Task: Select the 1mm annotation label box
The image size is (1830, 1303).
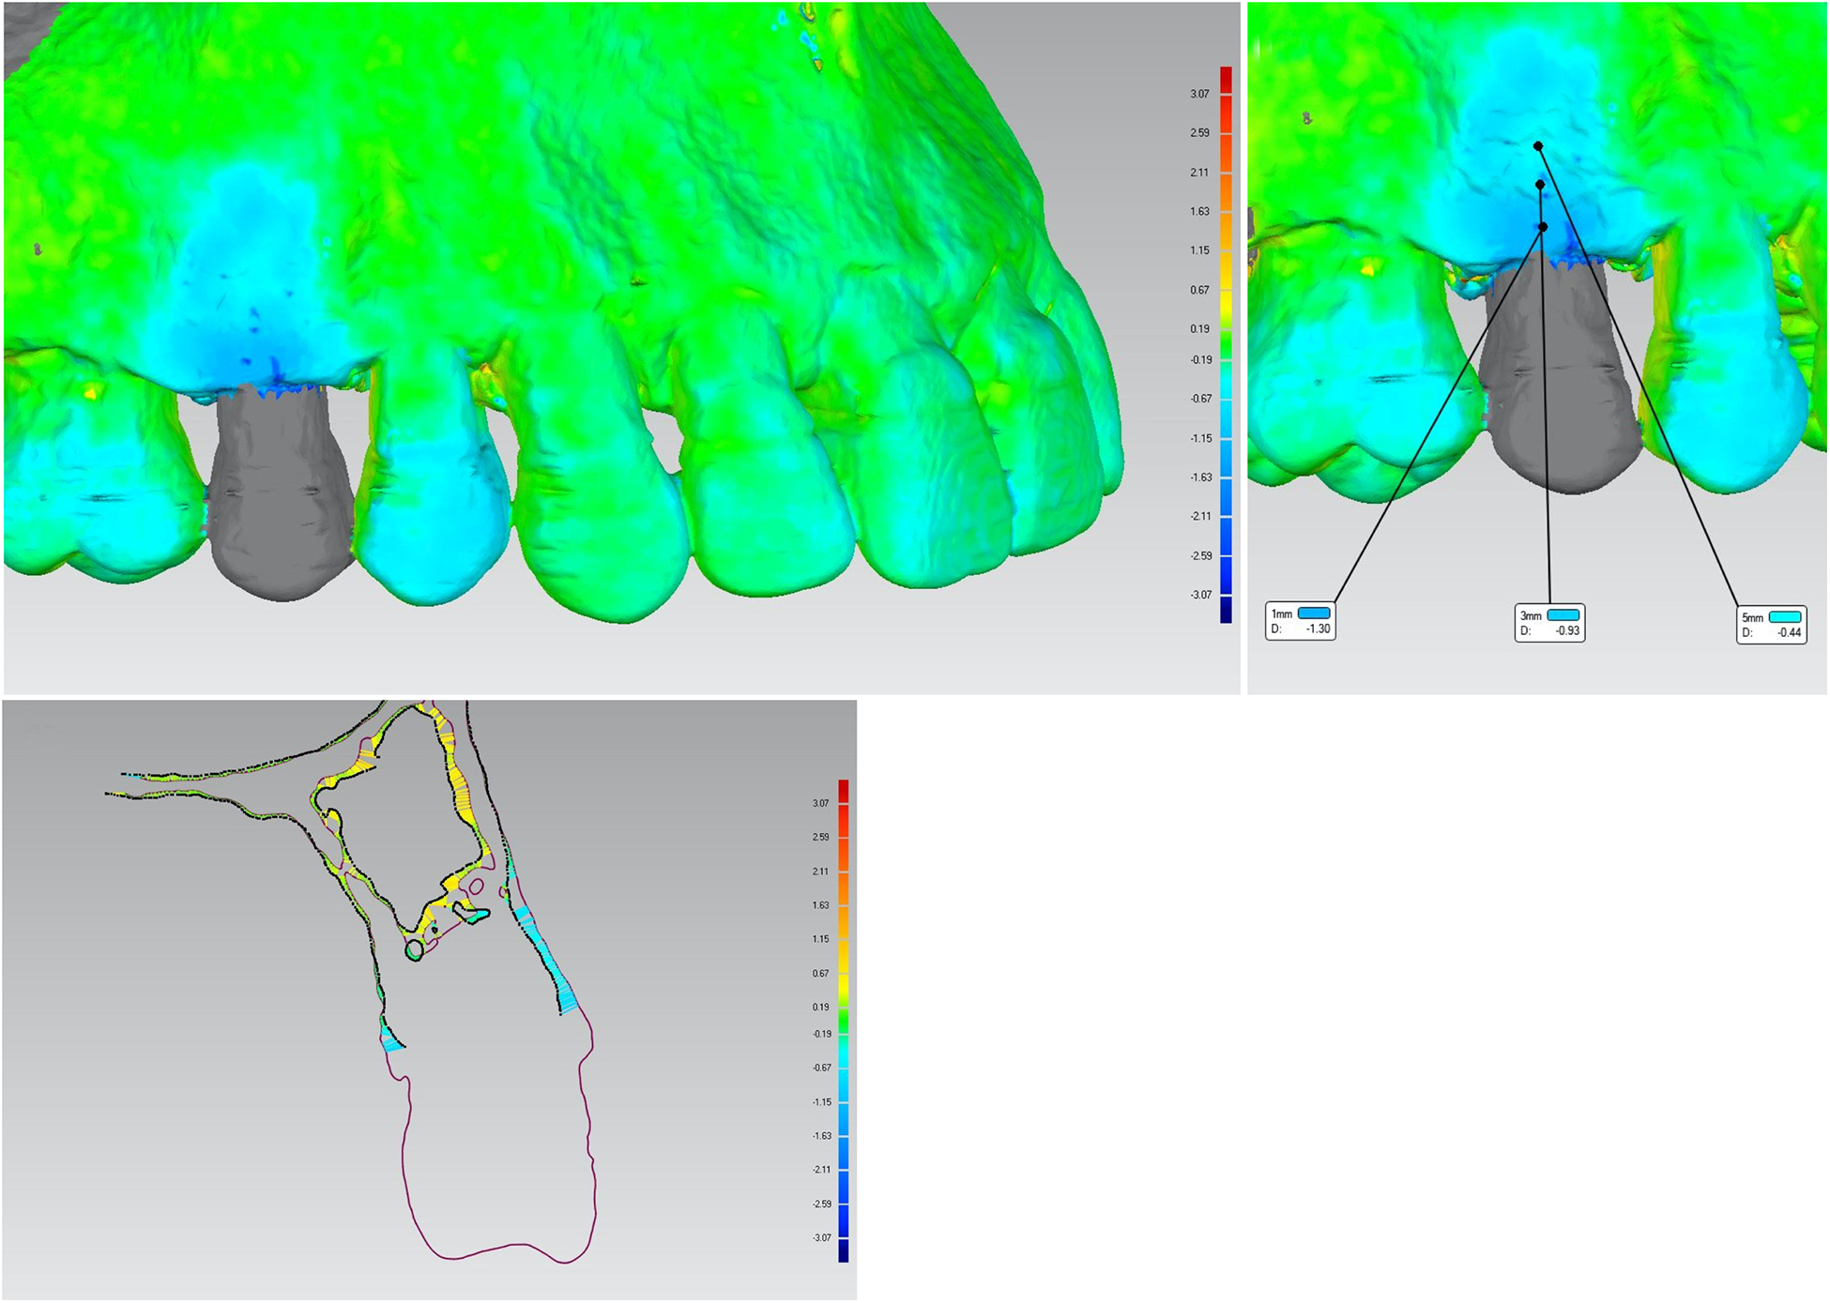Action: [x=1300, y=621]
